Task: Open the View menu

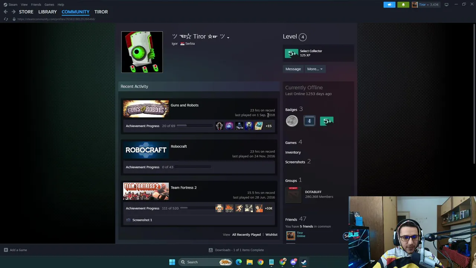Action: click(x=24, y=4)
